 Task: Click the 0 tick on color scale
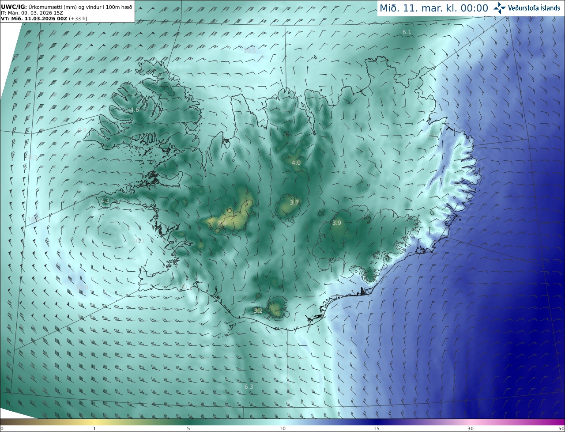(x=2, y=428)
